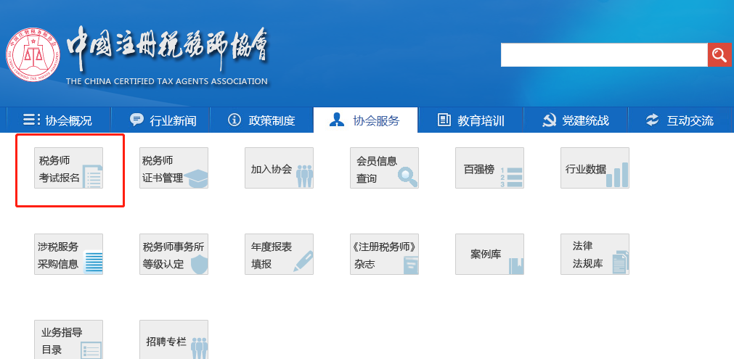This screenshot has width=734, height=359.
Task: Open 招聘专栏 tile
Action: tap(174, 340)
